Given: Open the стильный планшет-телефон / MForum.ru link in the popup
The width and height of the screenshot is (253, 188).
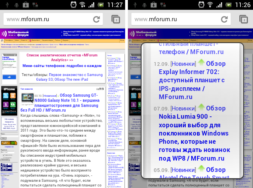Looking at the screenshot, I should (191, 49).
